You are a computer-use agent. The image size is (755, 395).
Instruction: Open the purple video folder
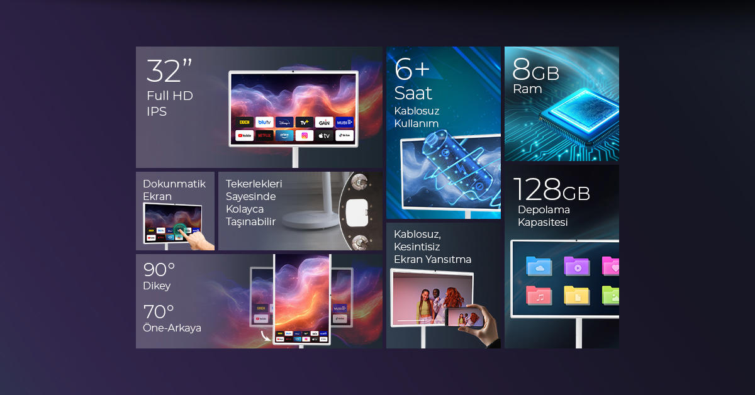click(x=576, y=266)
